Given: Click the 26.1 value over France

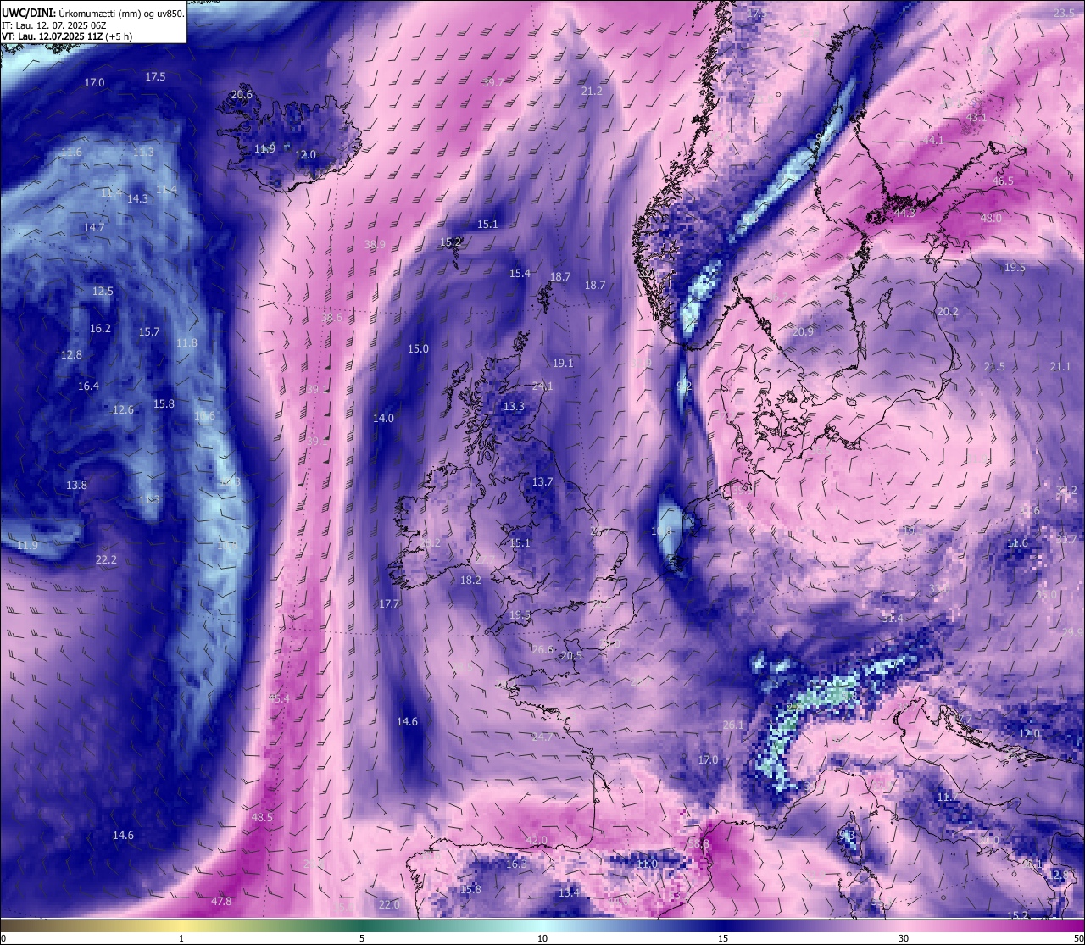Looking at the screenshot, I should pos(733,725).
